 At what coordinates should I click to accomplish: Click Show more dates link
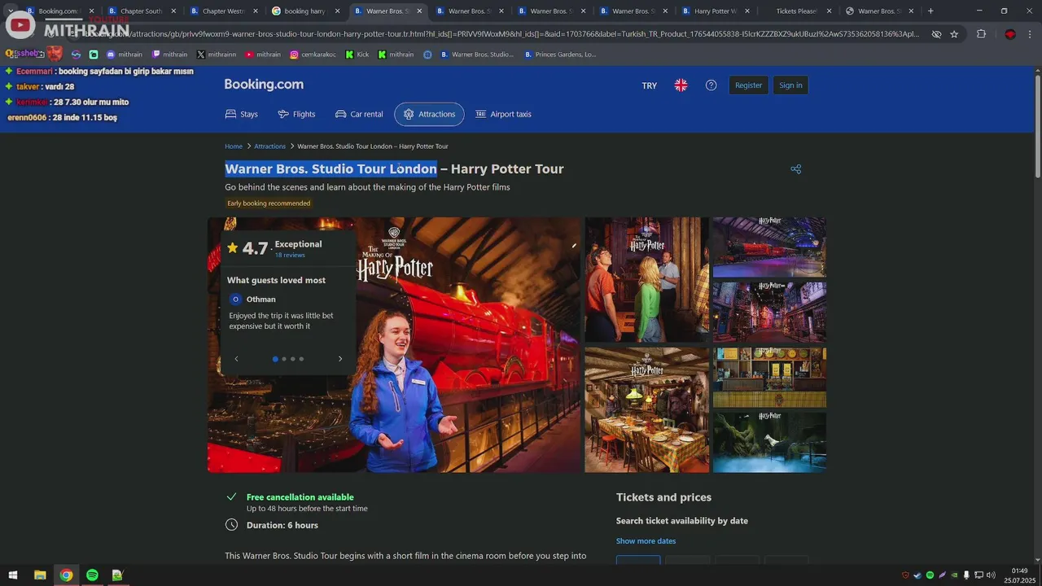(646, 541)
